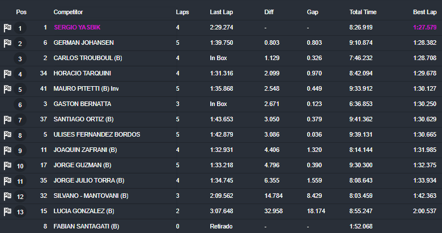Click the finish flag for Joaquin Zafrani

click(x=7, y=150)
